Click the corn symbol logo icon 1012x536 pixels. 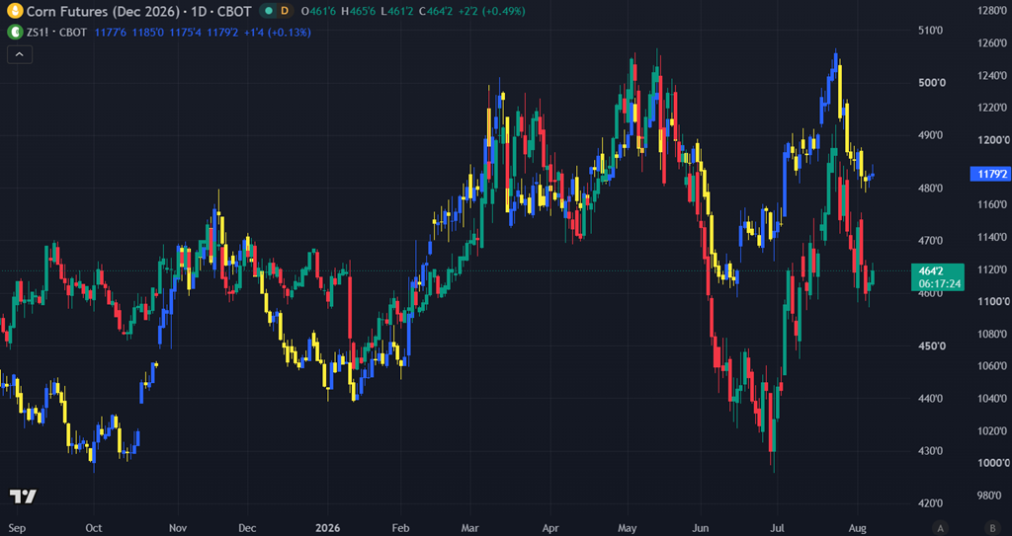click(15, 11)
